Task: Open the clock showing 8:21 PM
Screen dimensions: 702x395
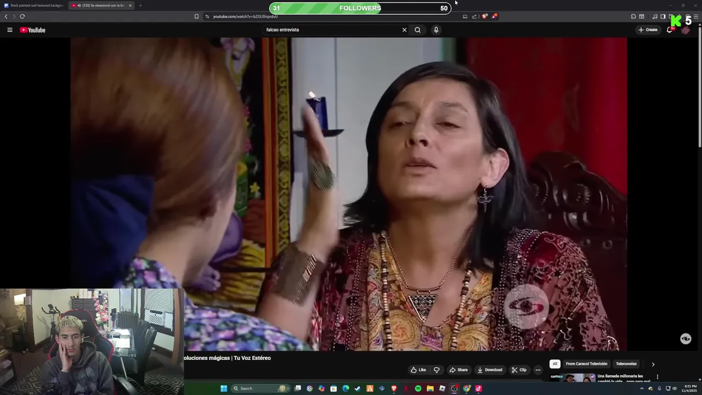Action: coord(690,388)
